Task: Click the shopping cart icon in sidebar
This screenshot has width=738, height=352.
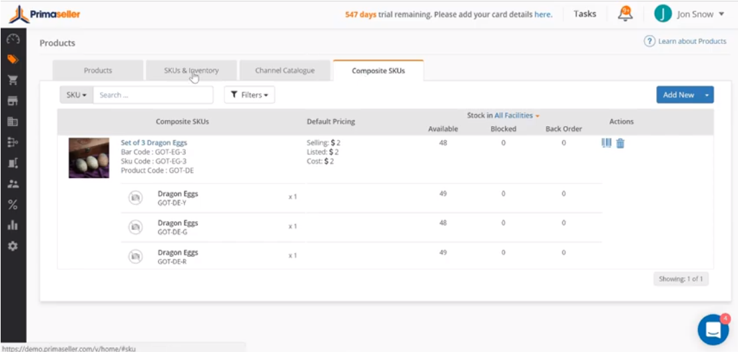Action: point(13,80)
